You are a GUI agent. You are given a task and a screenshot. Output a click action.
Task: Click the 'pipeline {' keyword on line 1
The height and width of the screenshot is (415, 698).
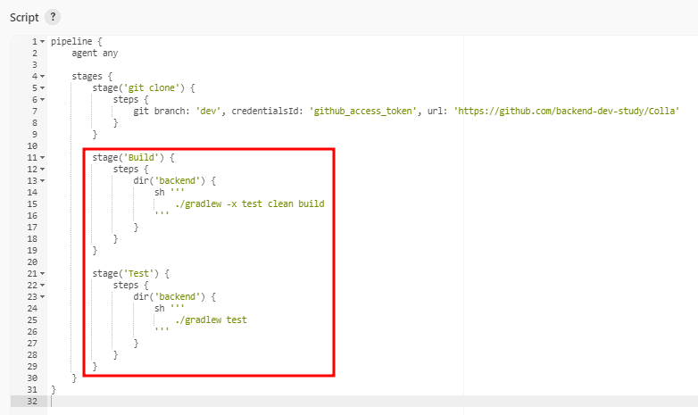[x=77, y=41]
